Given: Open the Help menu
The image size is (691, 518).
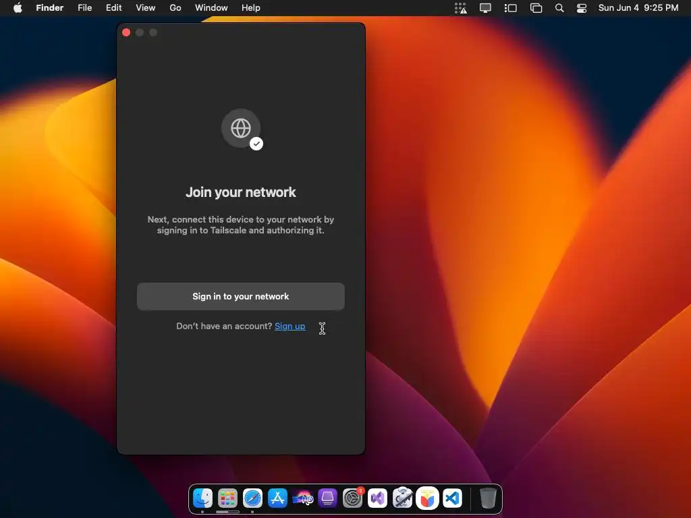Looking at the screenshot, I should [251, 8].
